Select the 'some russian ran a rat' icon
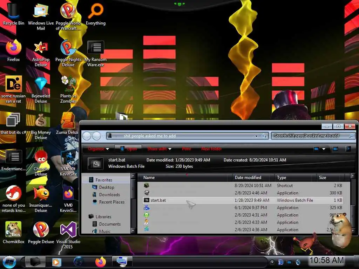 14,89
